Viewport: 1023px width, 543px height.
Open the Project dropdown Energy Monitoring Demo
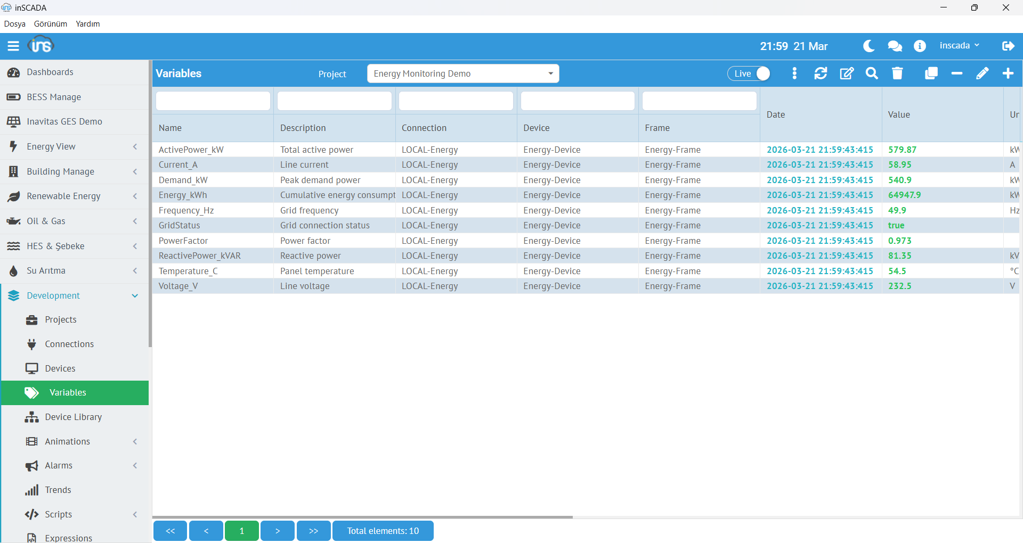pyautogui.click(x=462, y=73)
